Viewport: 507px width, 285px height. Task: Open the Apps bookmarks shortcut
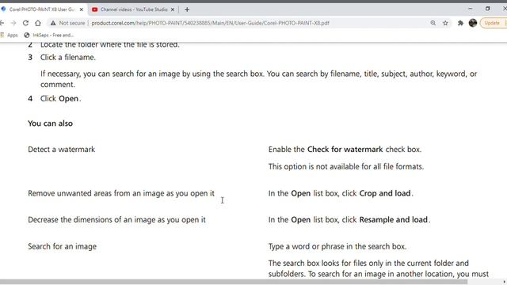click(x=9, y=35)
